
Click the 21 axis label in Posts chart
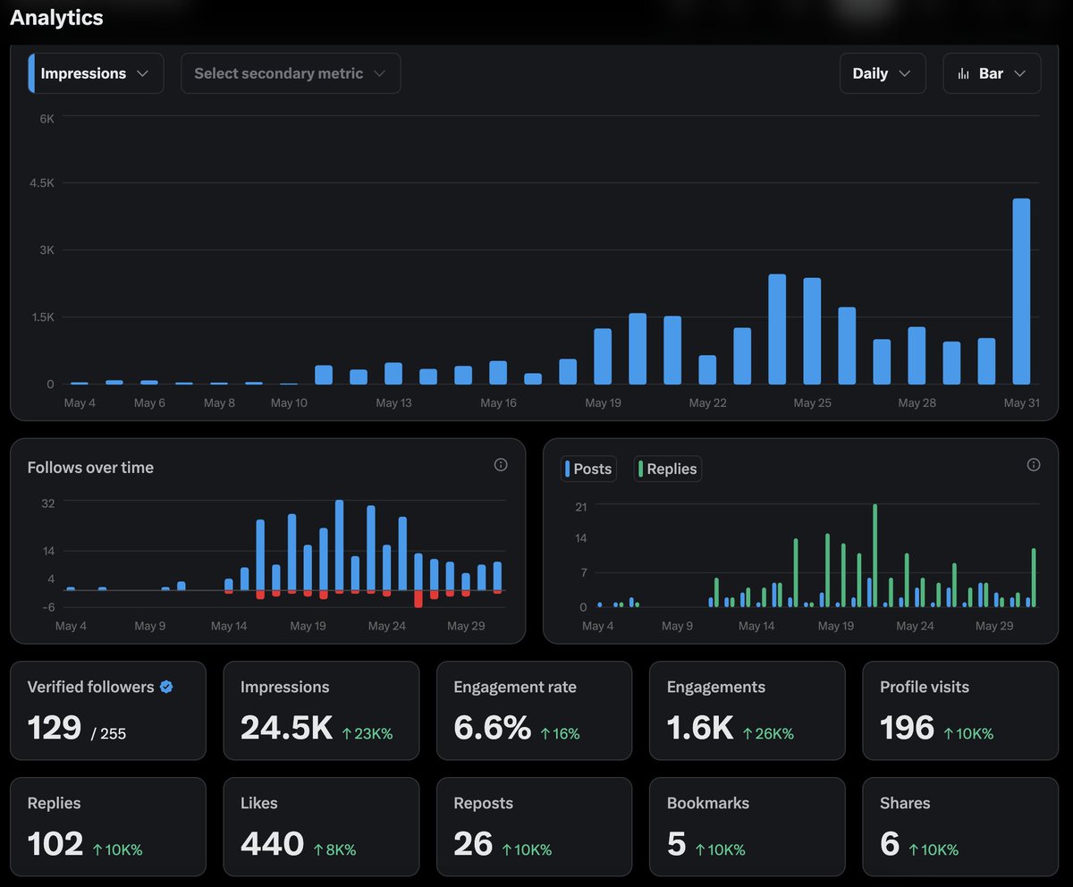(x=581, y=507)
